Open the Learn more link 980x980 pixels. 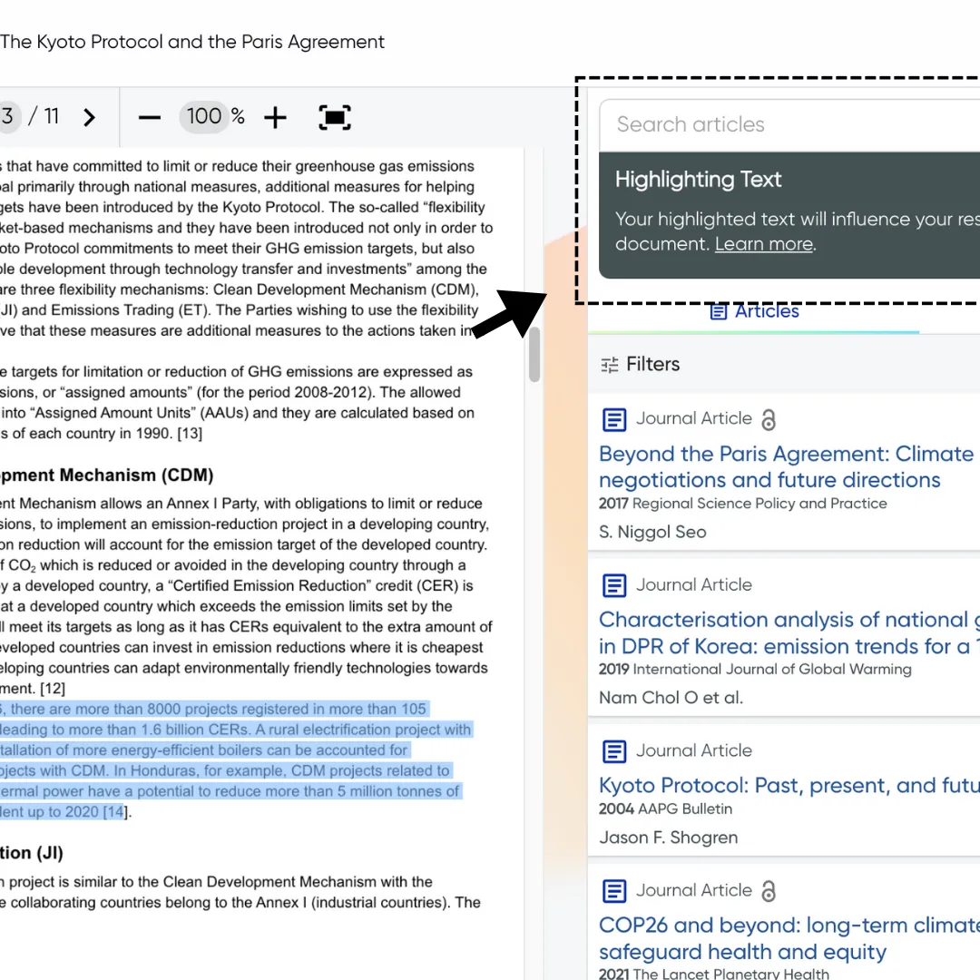[764, 244]
